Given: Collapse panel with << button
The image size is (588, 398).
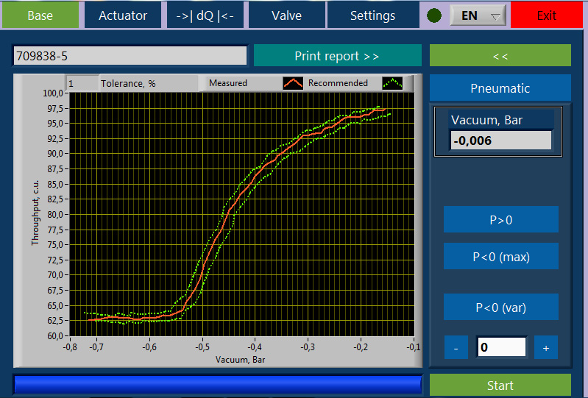Looking at the screenshot, I should (x=500, y=55).
